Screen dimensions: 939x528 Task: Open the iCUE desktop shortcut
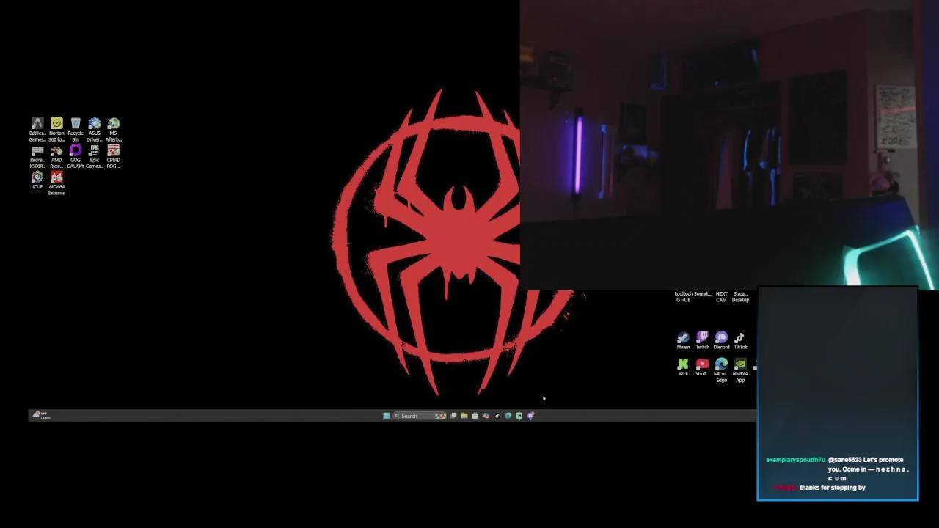37,180
